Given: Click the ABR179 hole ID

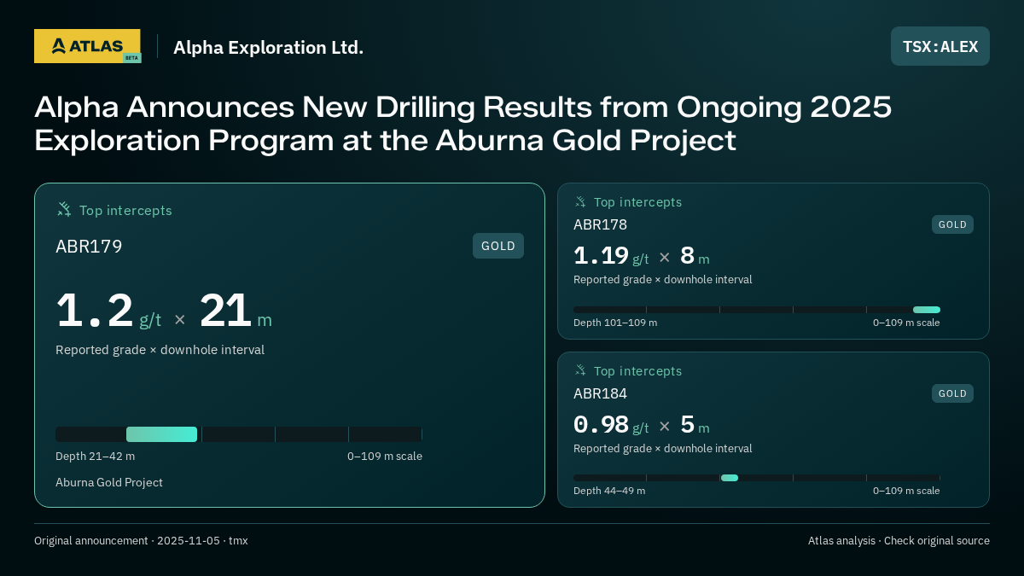Looking at the screenshot, I should [89, 247].
